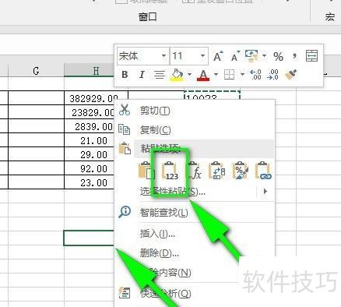Increase decimal places

[x=255, y=75]
